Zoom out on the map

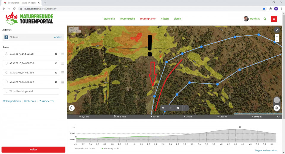click(277, 40)
